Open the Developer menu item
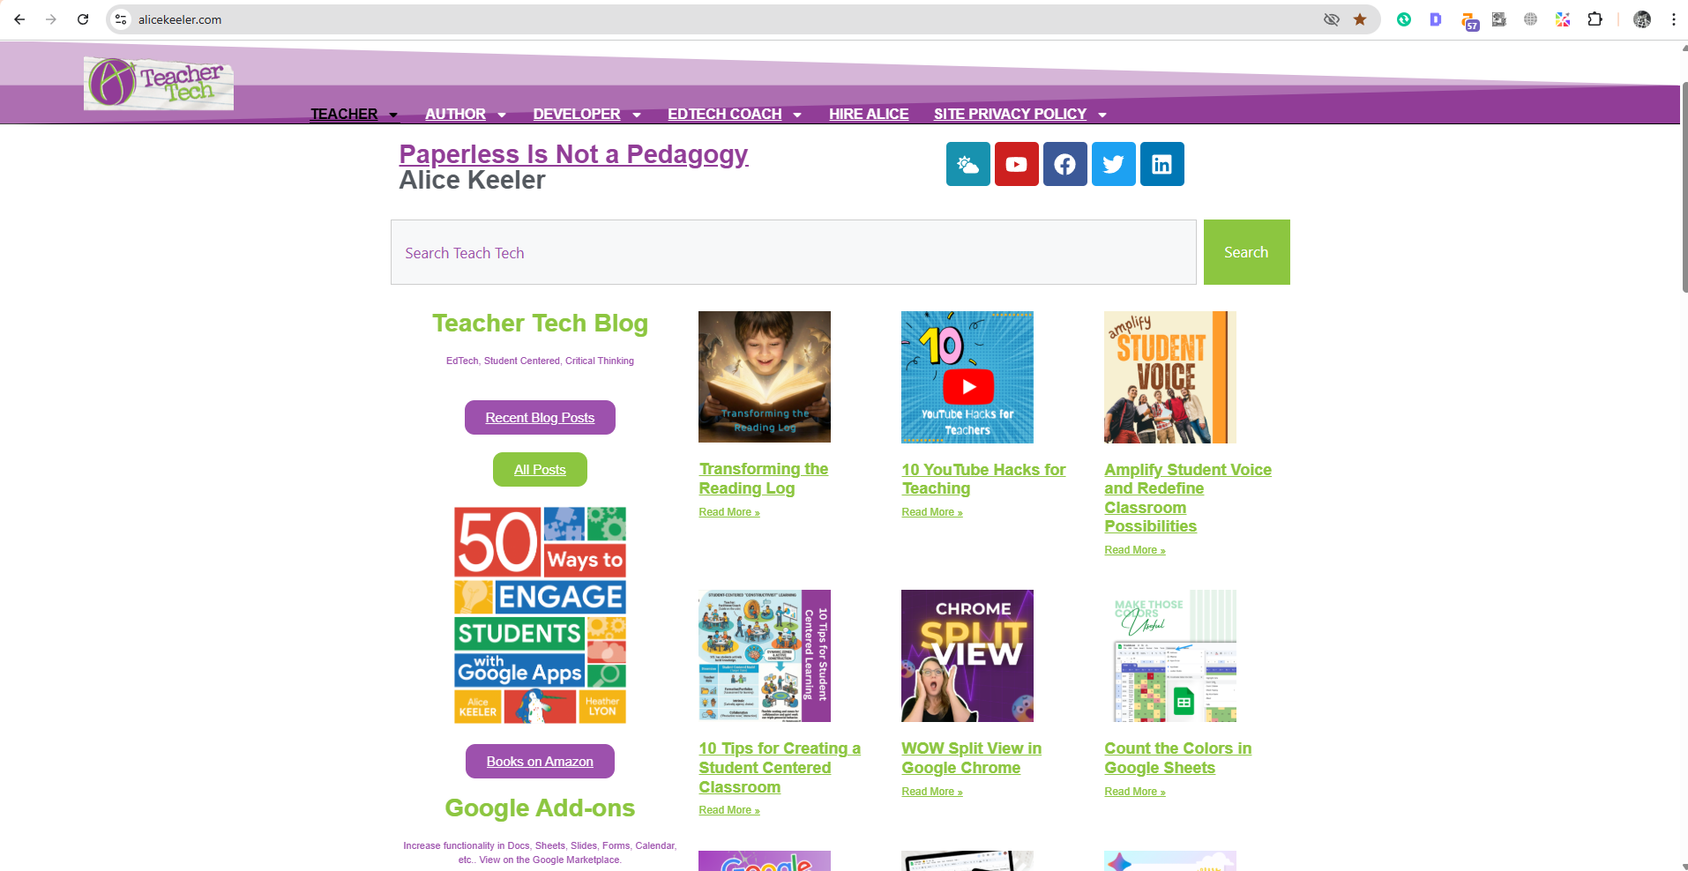Image resolution: width=1688 pixels, height=871 pixels. click(x=577, y=114)
